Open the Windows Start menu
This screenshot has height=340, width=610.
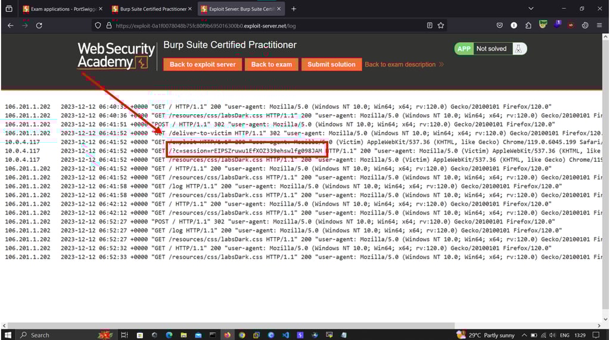(8, 335)
